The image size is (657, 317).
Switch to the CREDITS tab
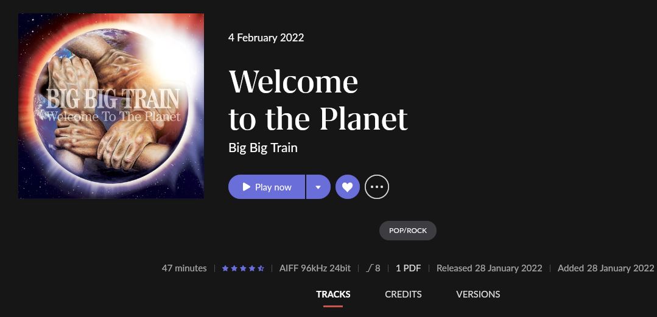coord(403,294)
